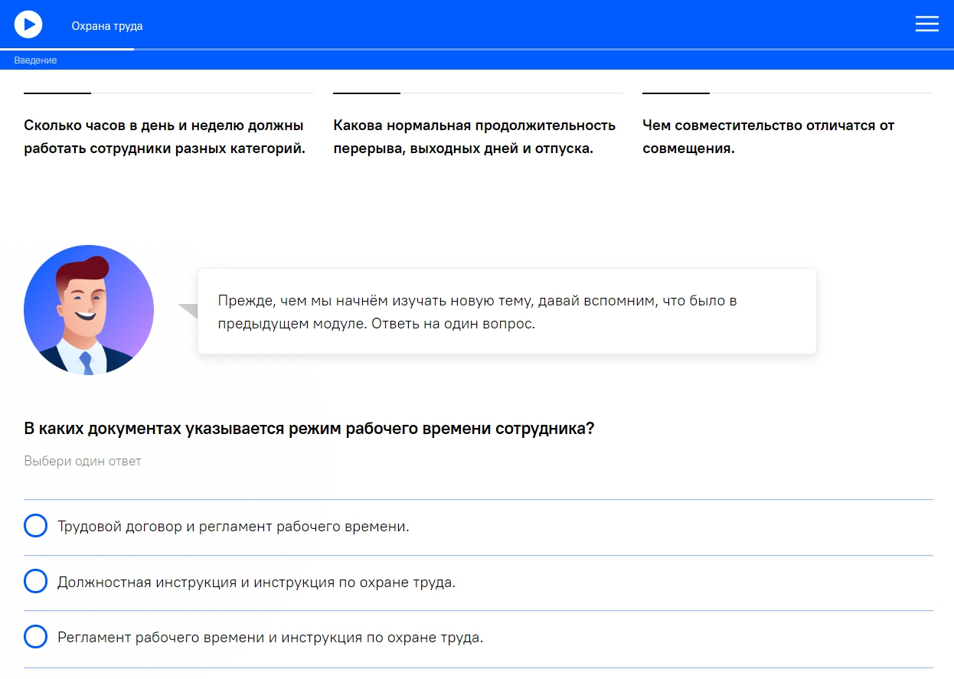Select radio button for Должностная инструкция option

36,582
